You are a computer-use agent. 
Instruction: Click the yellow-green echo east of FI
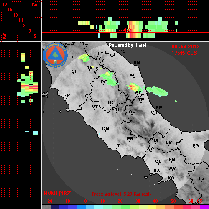tap(84, 58)
